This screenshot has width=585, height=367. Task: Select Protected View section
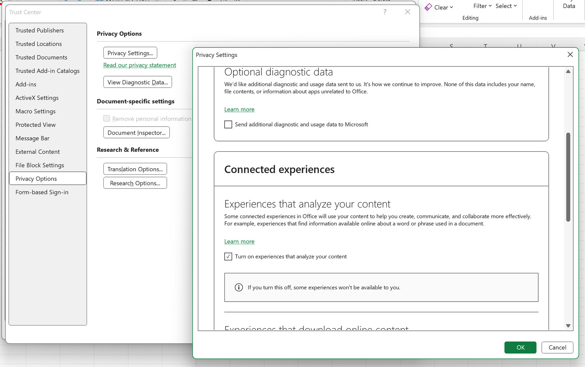click(47, 125)
